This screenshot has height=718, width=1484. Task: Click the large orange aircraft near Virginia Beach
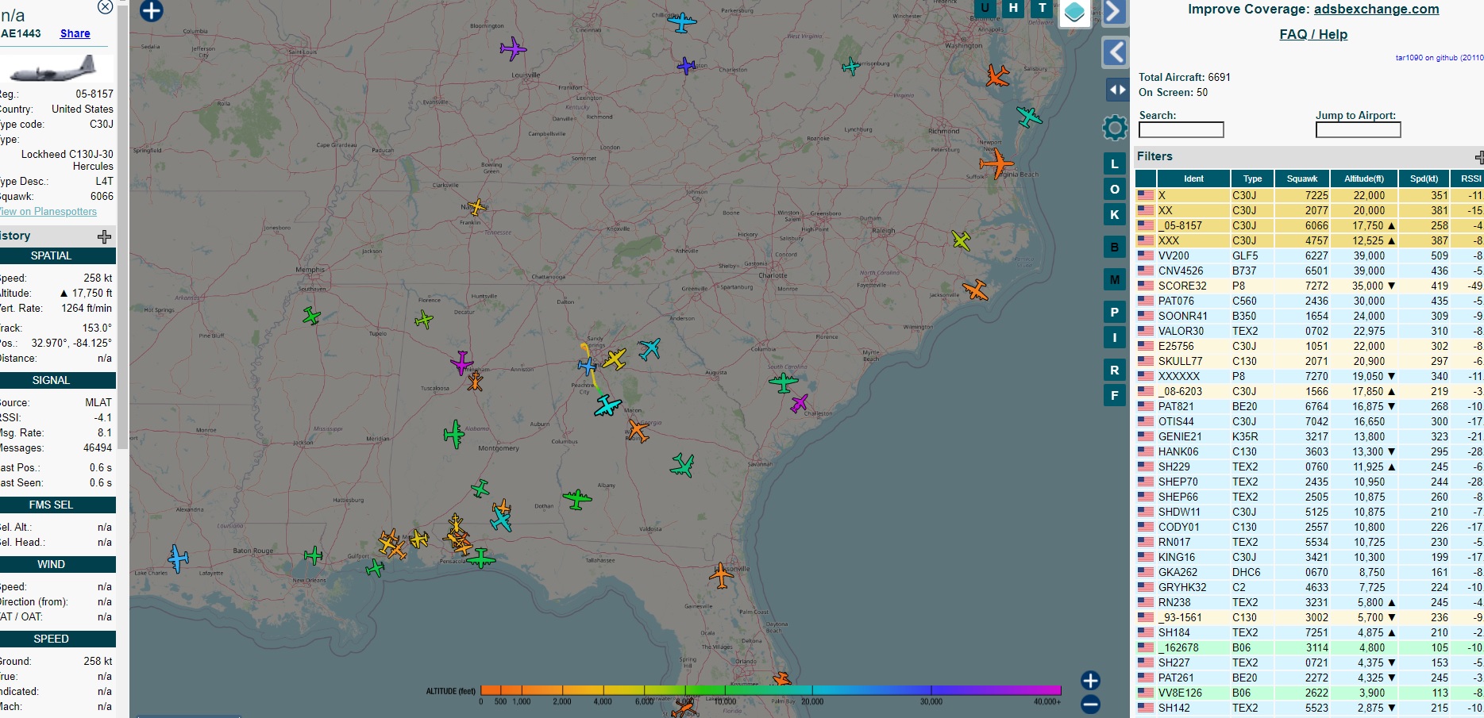pos(996,164)
